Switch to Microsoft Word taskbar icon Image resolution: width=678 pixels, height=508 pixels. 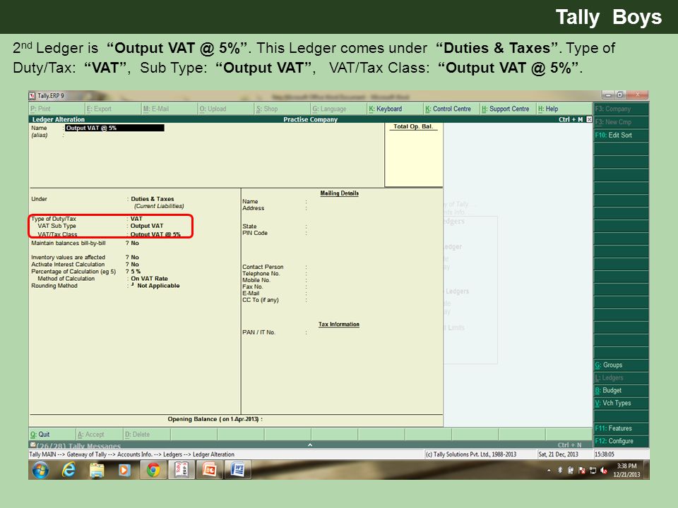pos(237,470)
